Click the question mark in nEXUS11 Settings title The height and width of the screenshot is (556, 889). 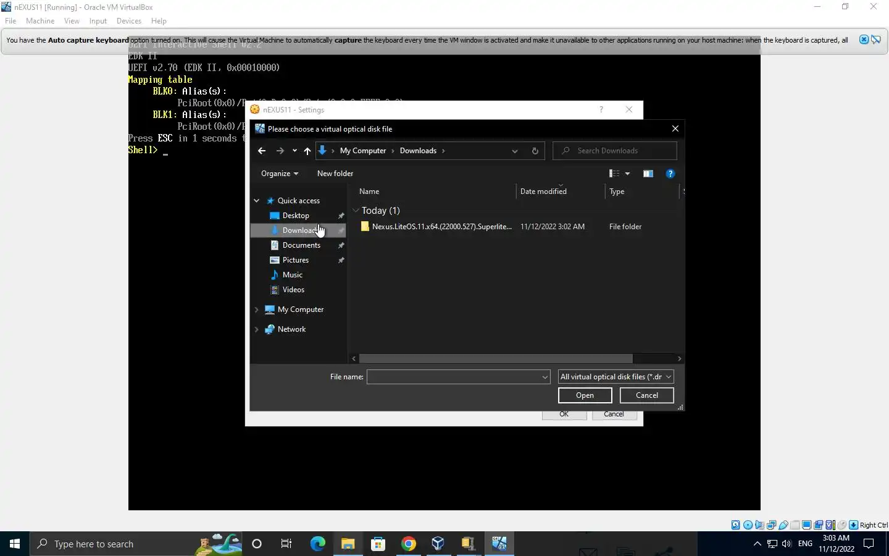[x=601, y=109]
